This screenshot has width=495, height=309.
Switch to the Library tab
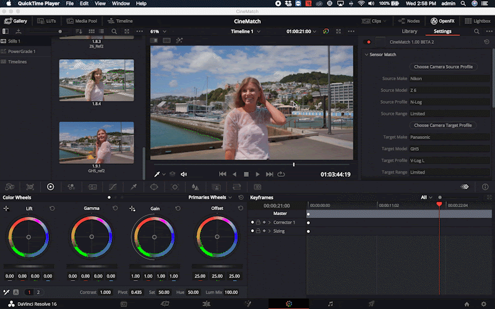click(410, 31)
